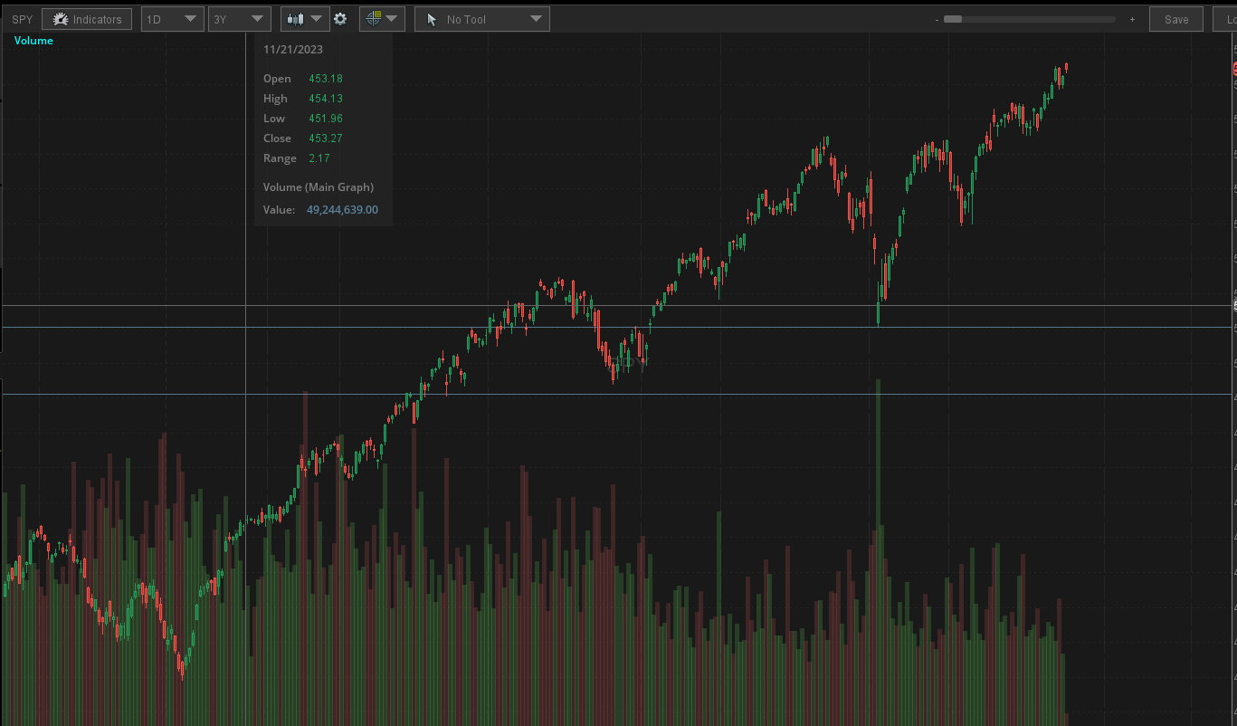The height and width of the screenshot is (726, 1237).
Task: Click the red price marker on the price axis
Action: [x=1233, y=69]
